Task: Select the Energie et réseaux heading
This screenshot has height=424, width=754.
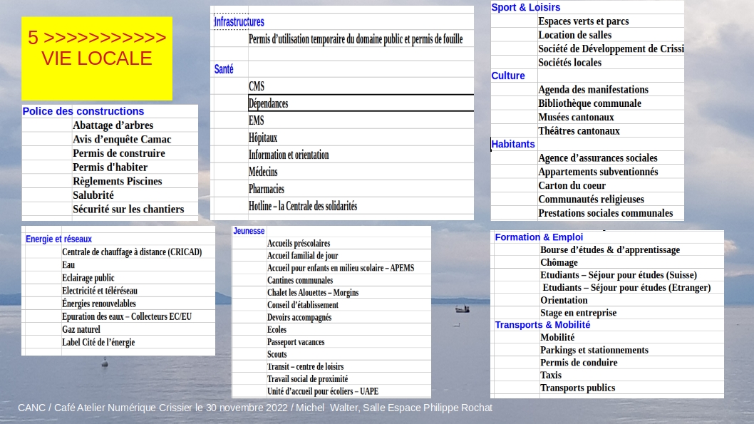Action: coord(58,239)
